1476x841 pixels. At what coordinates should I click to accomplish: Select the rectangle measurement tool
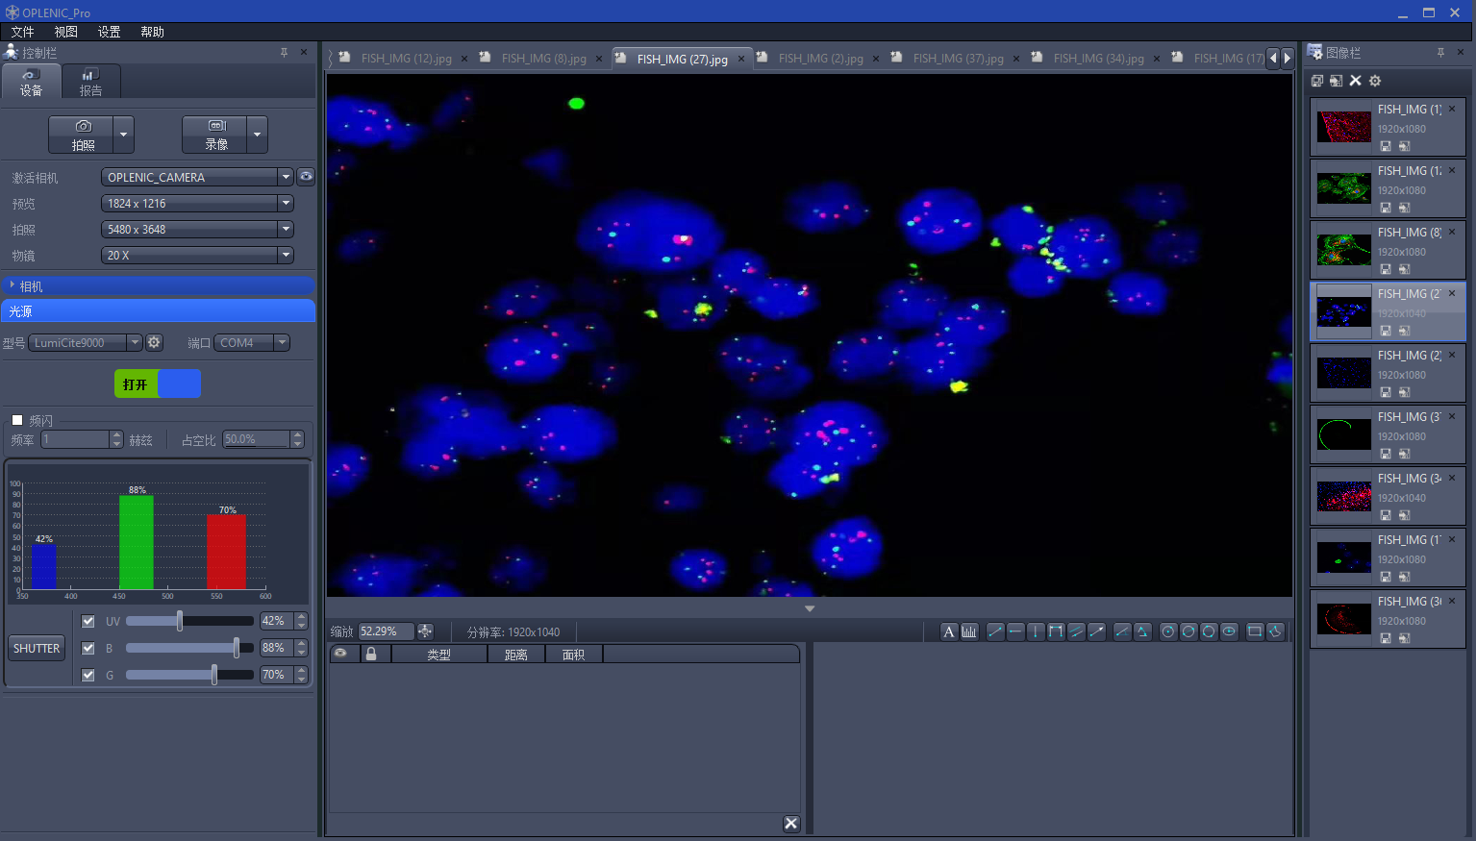click(1255, 631)
